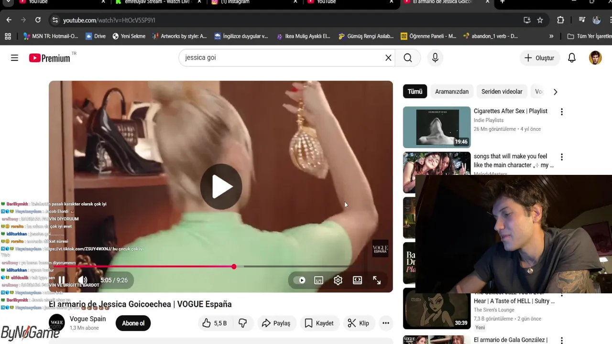This screenshot has height=344, width=612.
Task: Open YouTube notifications bell
Action: click(x=572, y=58)
